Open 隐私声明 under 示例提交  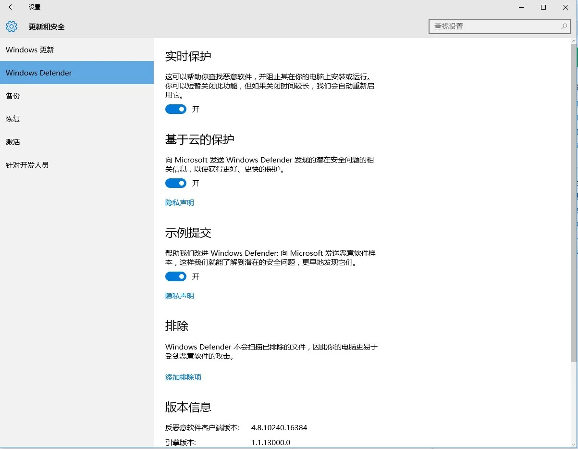179,296
